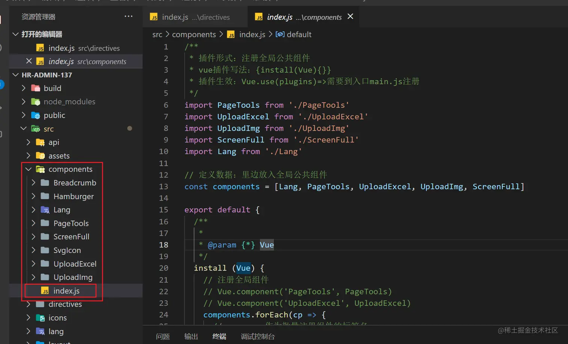Expand the UploadImg folder
The image size is (568, 344).
point(33,278)
